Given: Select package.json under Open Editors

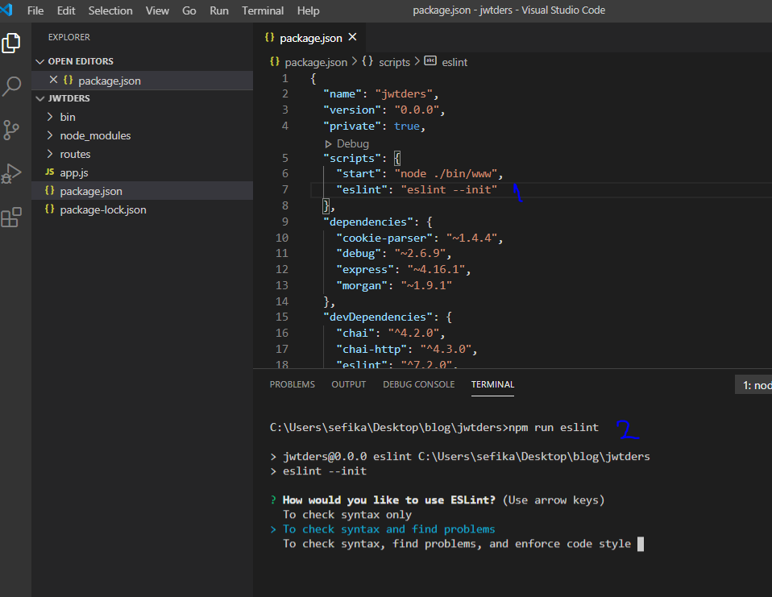Looking at the screenshot, I should coord(143,81).
